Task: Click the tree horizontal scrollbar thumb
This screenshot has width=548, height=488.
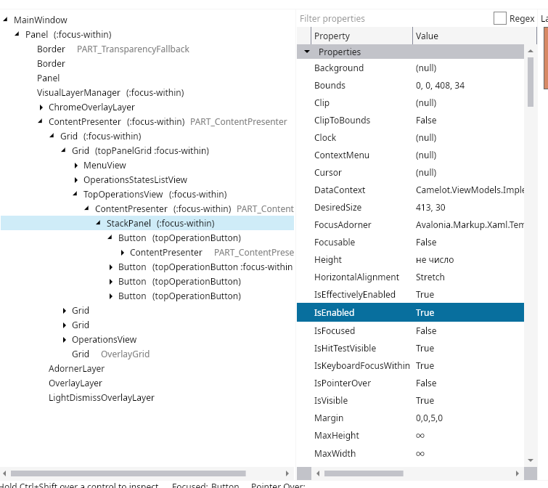Action: point(128,473)
